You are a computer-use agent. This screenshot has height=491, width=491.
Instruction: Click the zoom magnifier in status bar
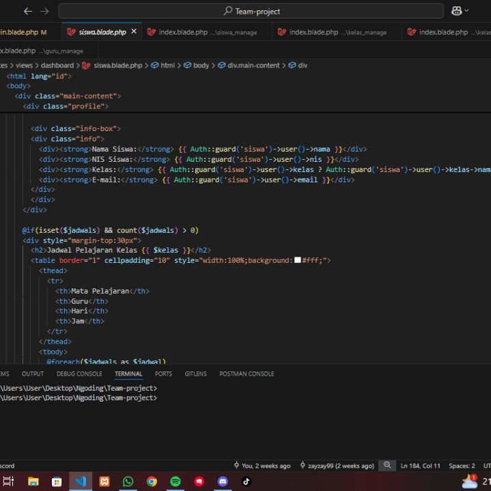(387, 466)
